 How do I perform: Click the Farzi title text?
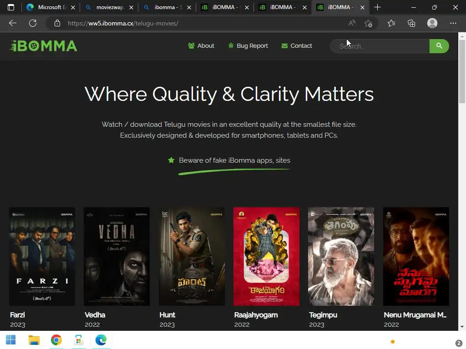17,315
